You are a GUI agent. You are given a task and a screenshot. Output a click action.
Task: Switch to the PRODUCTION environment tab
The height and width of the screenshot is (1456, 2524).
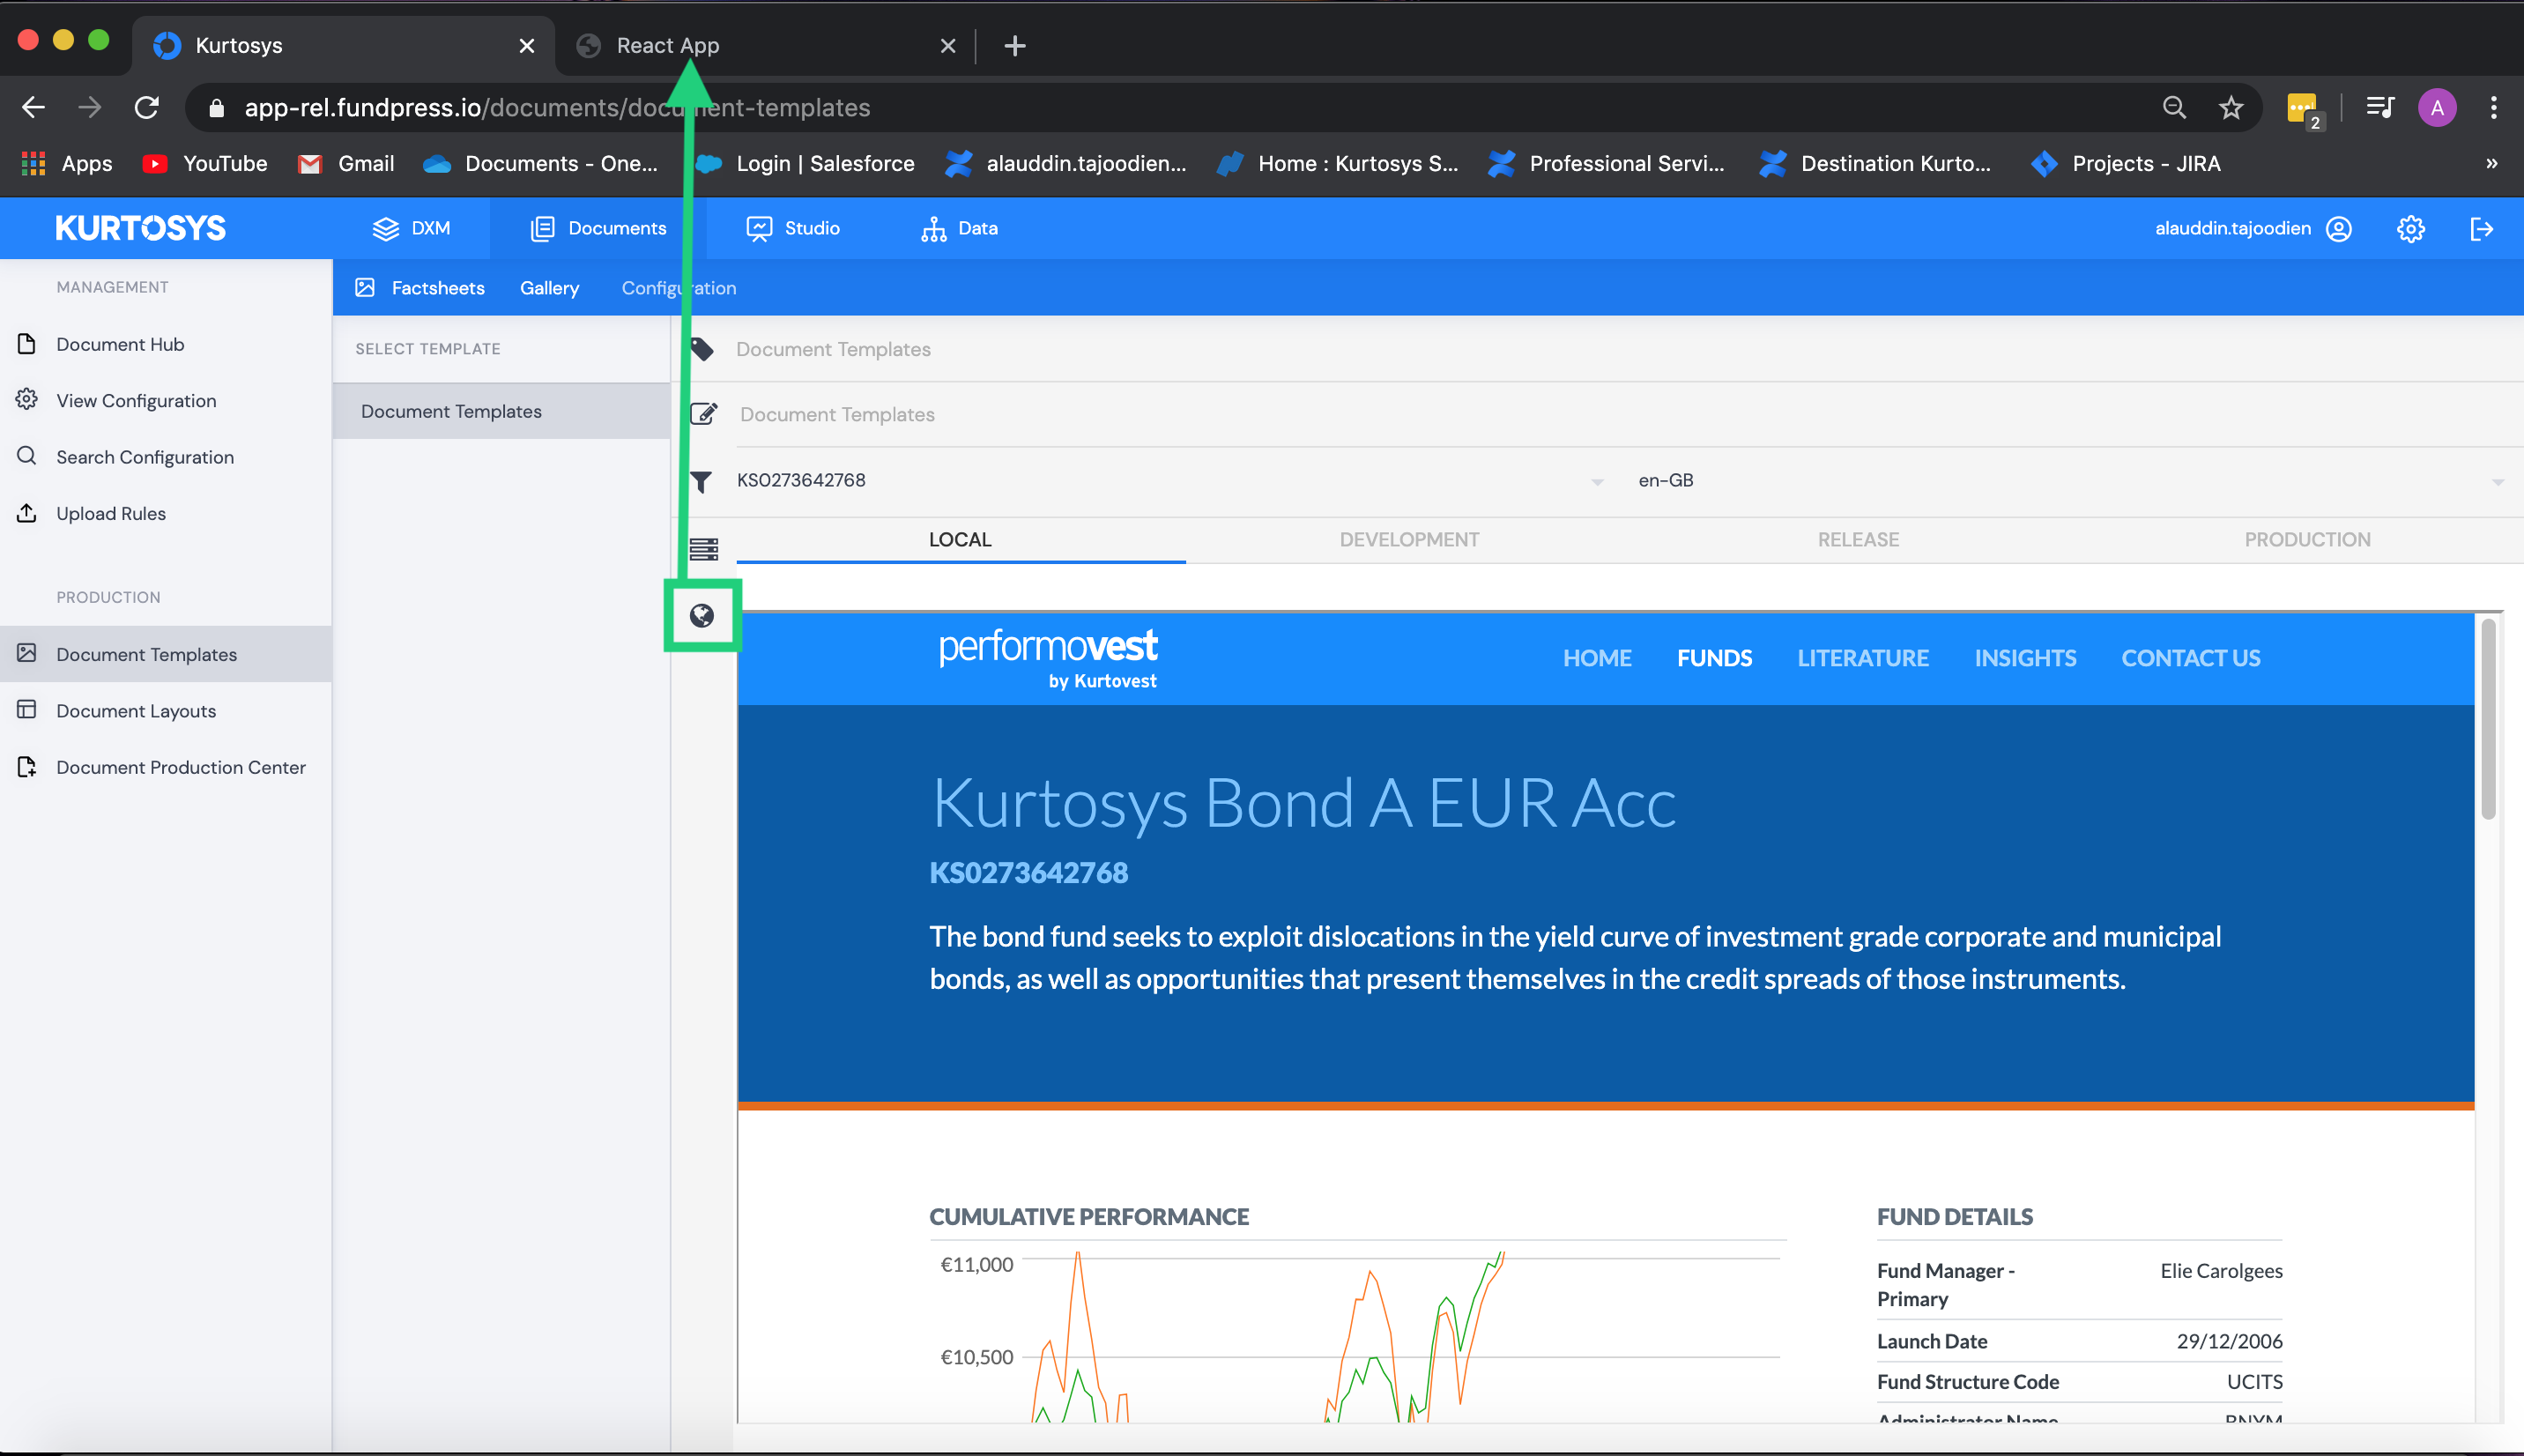[x=2307, y=540]
